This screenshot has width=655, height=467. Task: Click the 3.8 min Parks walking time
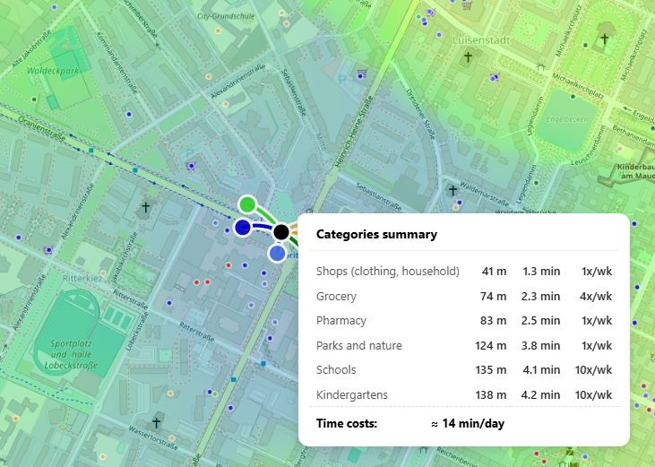(x=540, y=345)
